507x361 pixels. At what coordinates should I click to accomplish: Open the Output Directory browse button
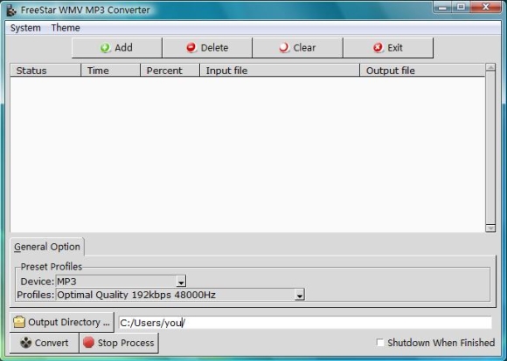click(62, 323)
